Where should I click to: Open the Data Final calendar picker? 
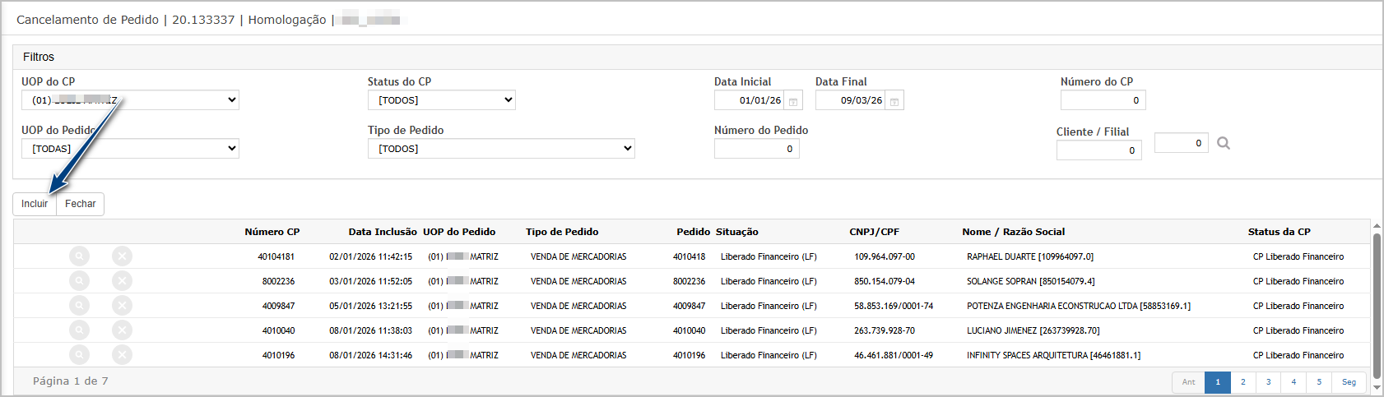coord(894,101)
